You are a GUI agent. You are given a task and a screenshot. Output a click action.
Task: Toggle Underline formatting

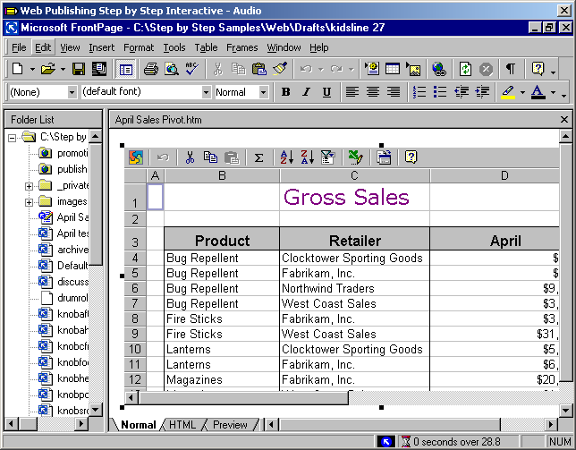coord(326,92)
